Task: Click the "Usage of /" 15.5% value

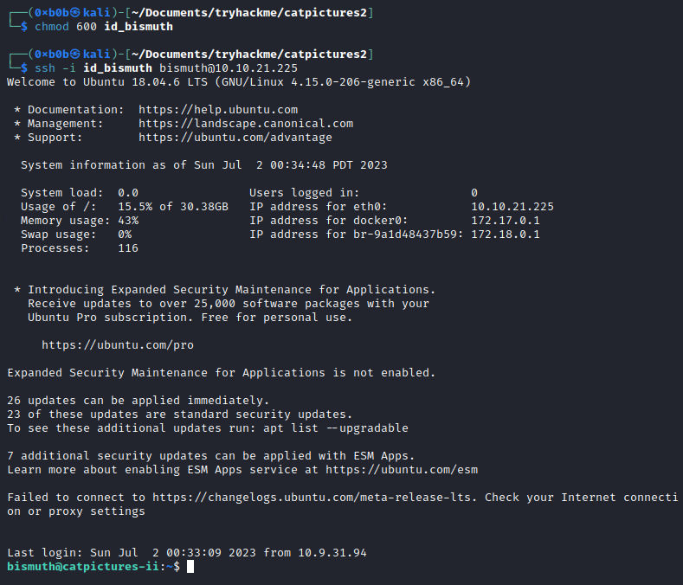Action: coord(135,207)
